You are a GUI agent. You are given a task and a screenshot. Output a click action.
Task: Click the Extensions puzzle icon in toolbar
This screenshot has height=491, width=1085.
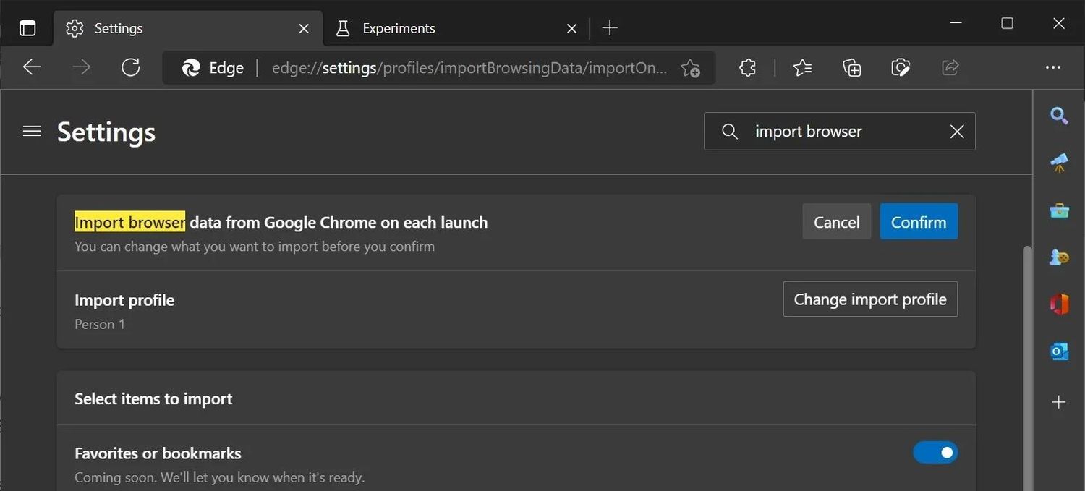point(747,68)
